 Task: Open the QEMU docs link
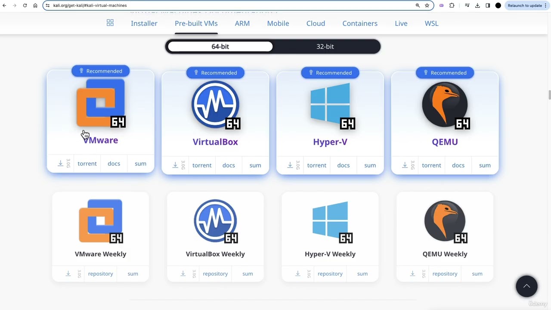[458, 165]
